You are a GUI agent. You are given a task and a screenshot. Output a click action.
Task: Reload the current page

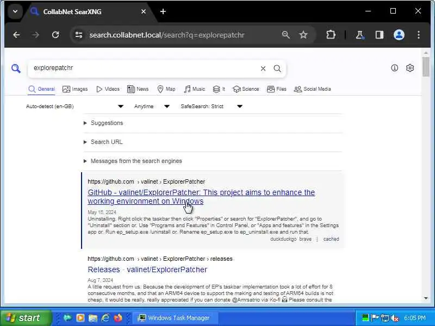pos(55,35)
